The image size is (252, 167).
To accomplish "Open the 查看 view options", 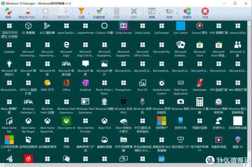I will click(152, 13).
